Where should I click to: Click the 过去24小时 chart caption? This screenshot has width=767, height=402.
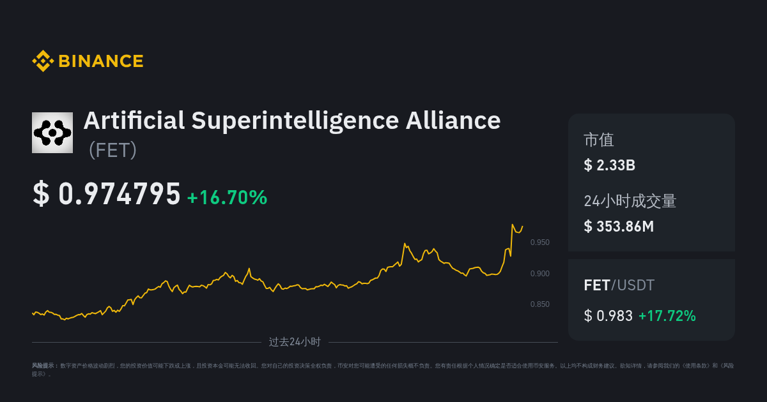point(295,342)
